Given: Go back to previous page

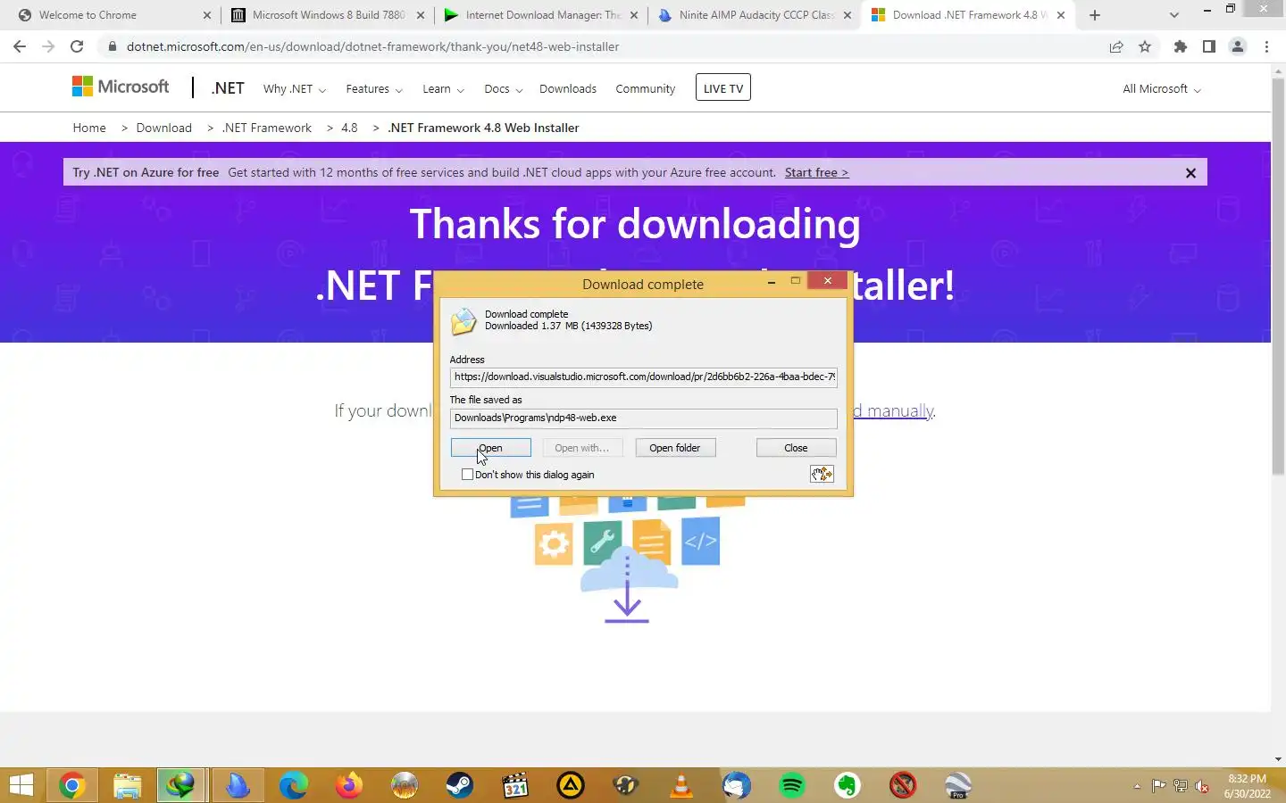Looking at the screenshot, I should tap(20, 46).
